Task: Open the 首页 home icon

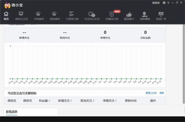Action: (x=6, y=14)
